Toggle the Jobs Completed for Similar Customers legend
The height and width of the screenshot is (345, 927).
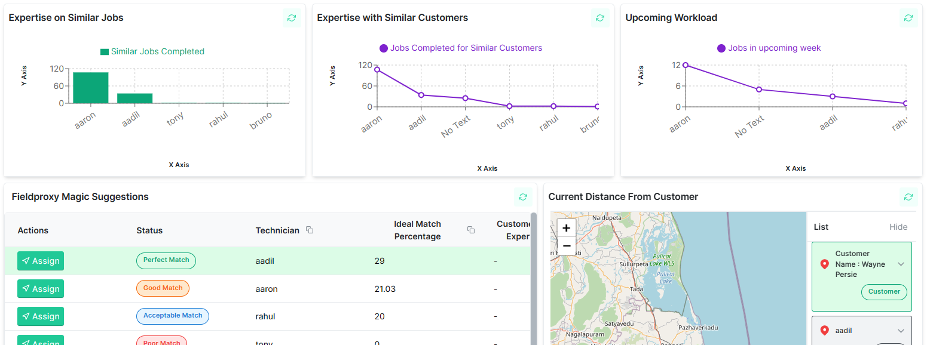(x=460, y=47)
